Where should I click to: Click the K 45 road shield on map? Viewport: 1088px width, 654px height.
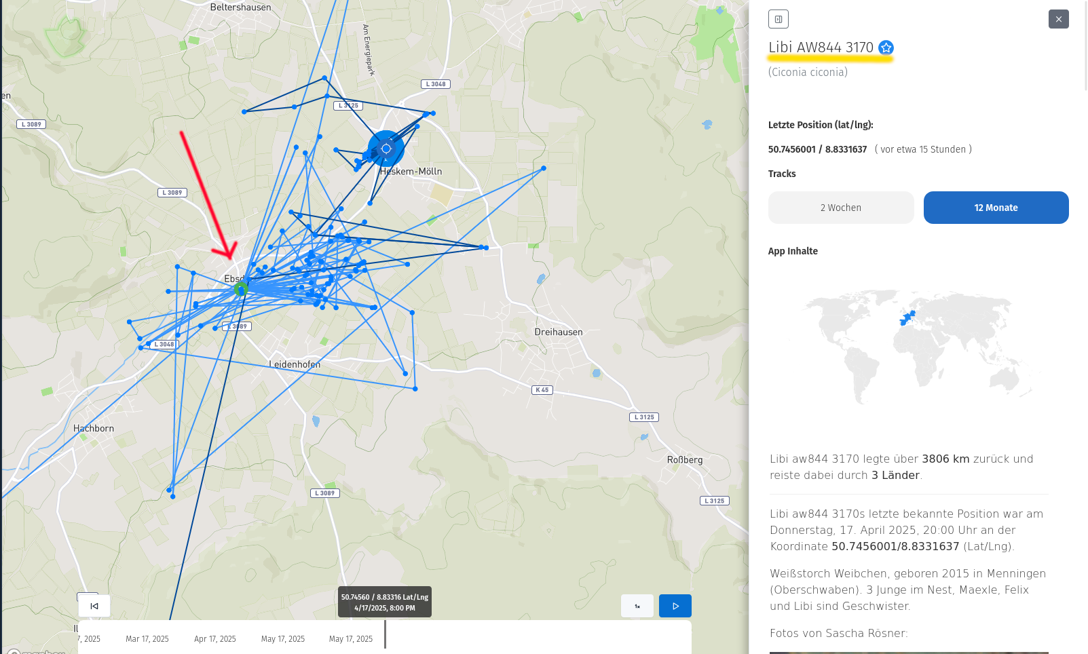click(x=542, y=390)
